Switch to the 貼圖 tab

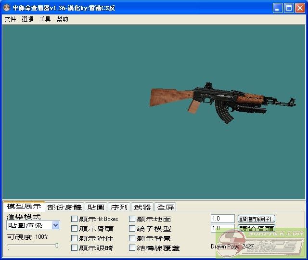(96, 207)
